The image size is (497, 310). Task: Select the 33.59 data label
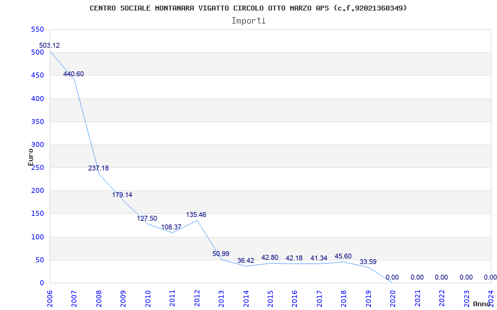(x=368, y=262)
